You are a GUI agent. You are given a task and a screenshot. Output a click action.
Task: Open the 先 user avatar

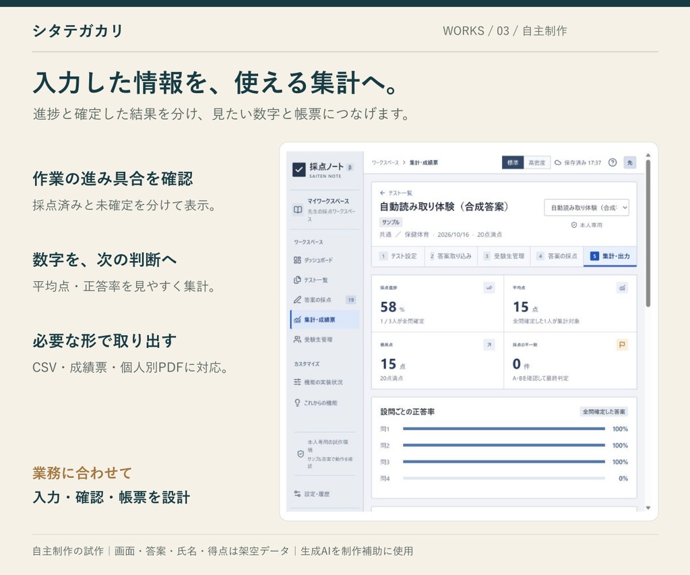coord(630,162)
